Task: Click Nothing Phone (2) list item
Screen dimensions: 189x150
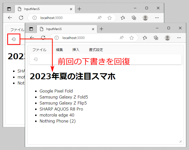Action: point(58,121)
